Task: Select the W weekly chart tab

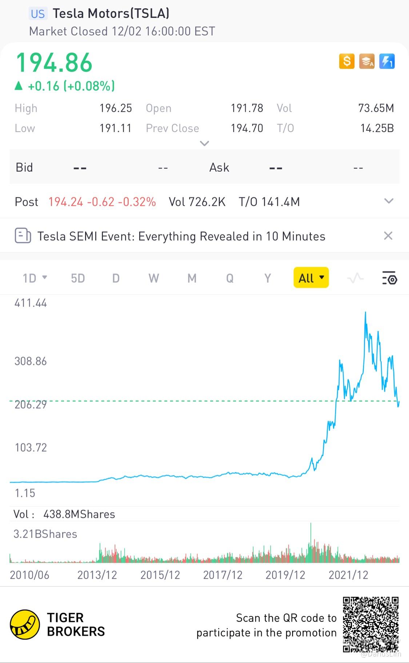Action: click(x=153, y=278)
